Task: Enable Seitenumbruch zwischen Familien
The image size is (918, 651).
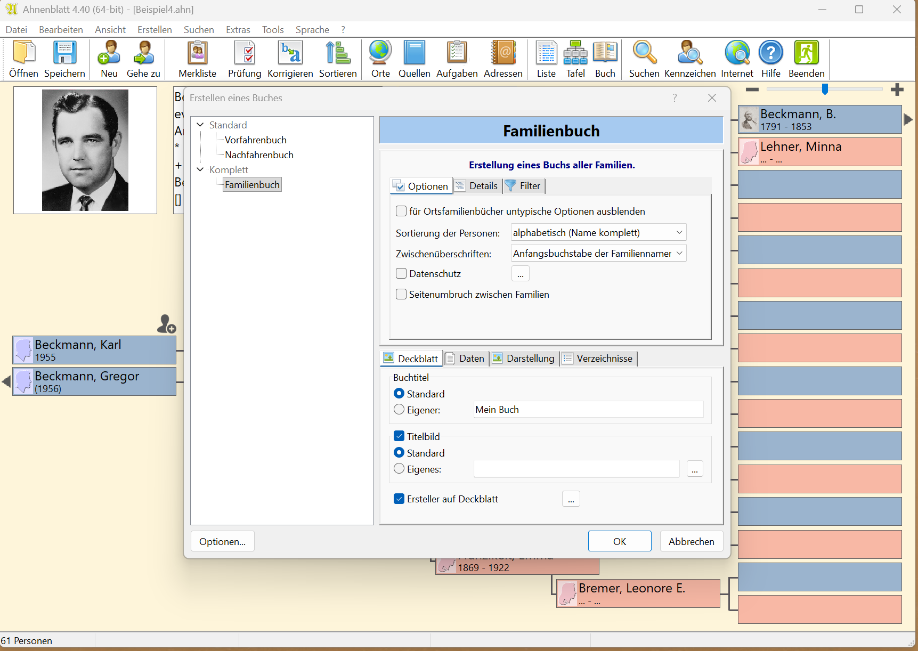Action: click(401, 295)
